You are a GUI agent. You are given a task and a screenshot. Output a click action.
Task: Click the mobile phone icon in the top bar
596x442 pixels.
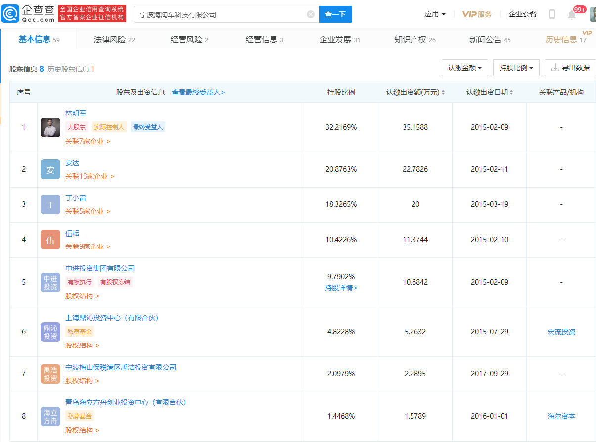(x=552, y=14)
